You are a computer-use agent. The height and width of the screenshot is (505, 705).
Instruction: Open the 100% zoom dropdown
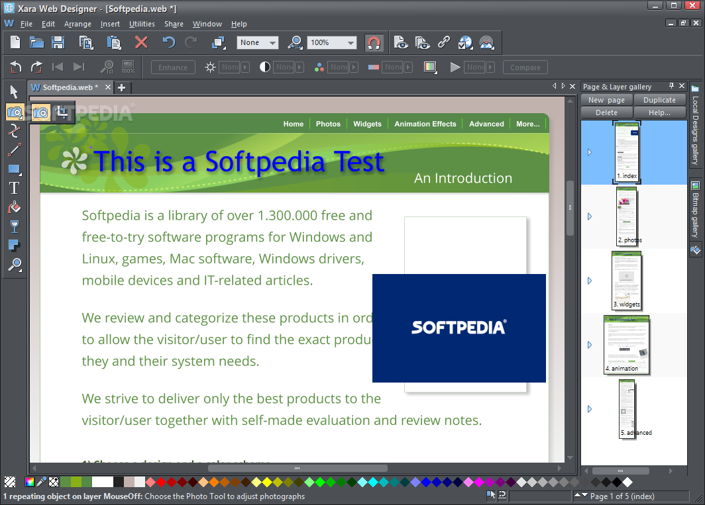[x=331, y=42]
